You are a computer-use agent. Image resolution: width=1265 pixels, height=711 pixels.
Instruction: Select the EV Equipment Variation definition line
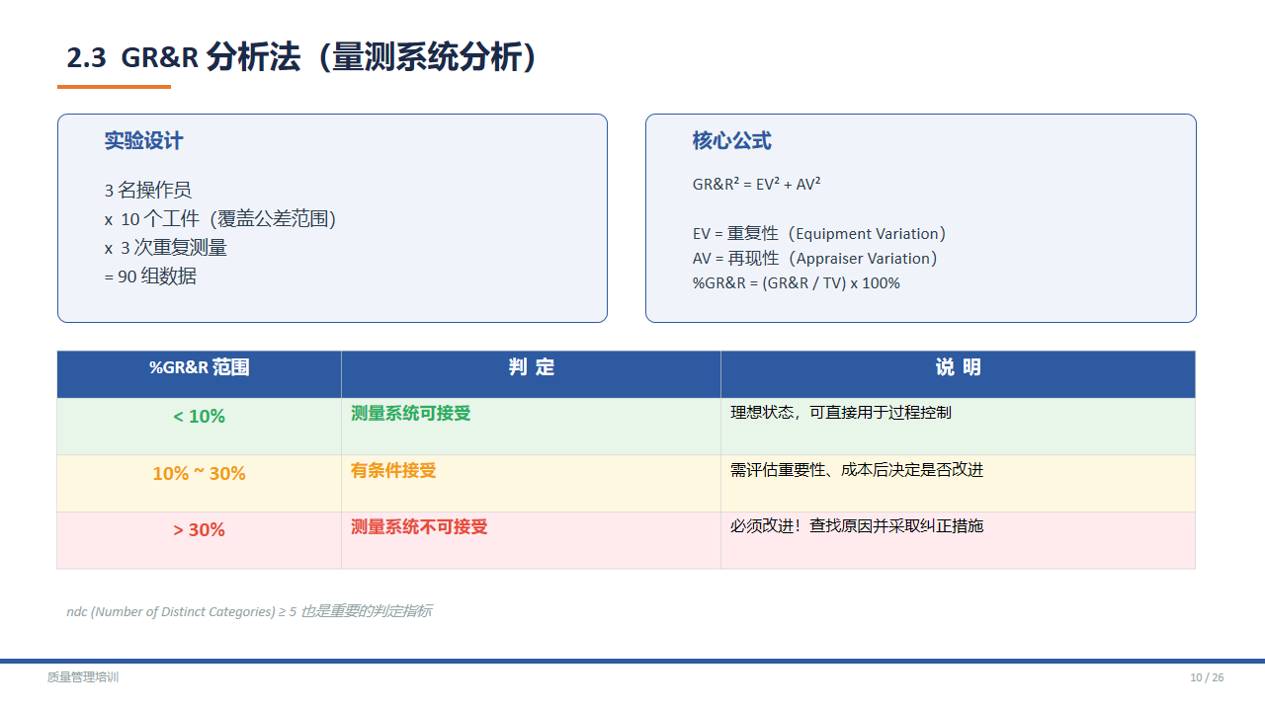[819, 234]
